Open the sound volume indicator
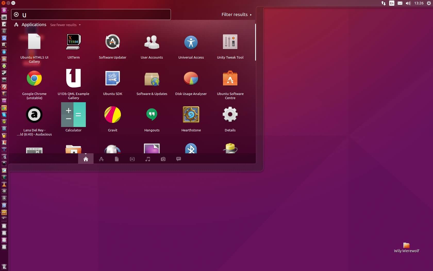The height and width of the screenshot is (271, 433). [408, 3]
